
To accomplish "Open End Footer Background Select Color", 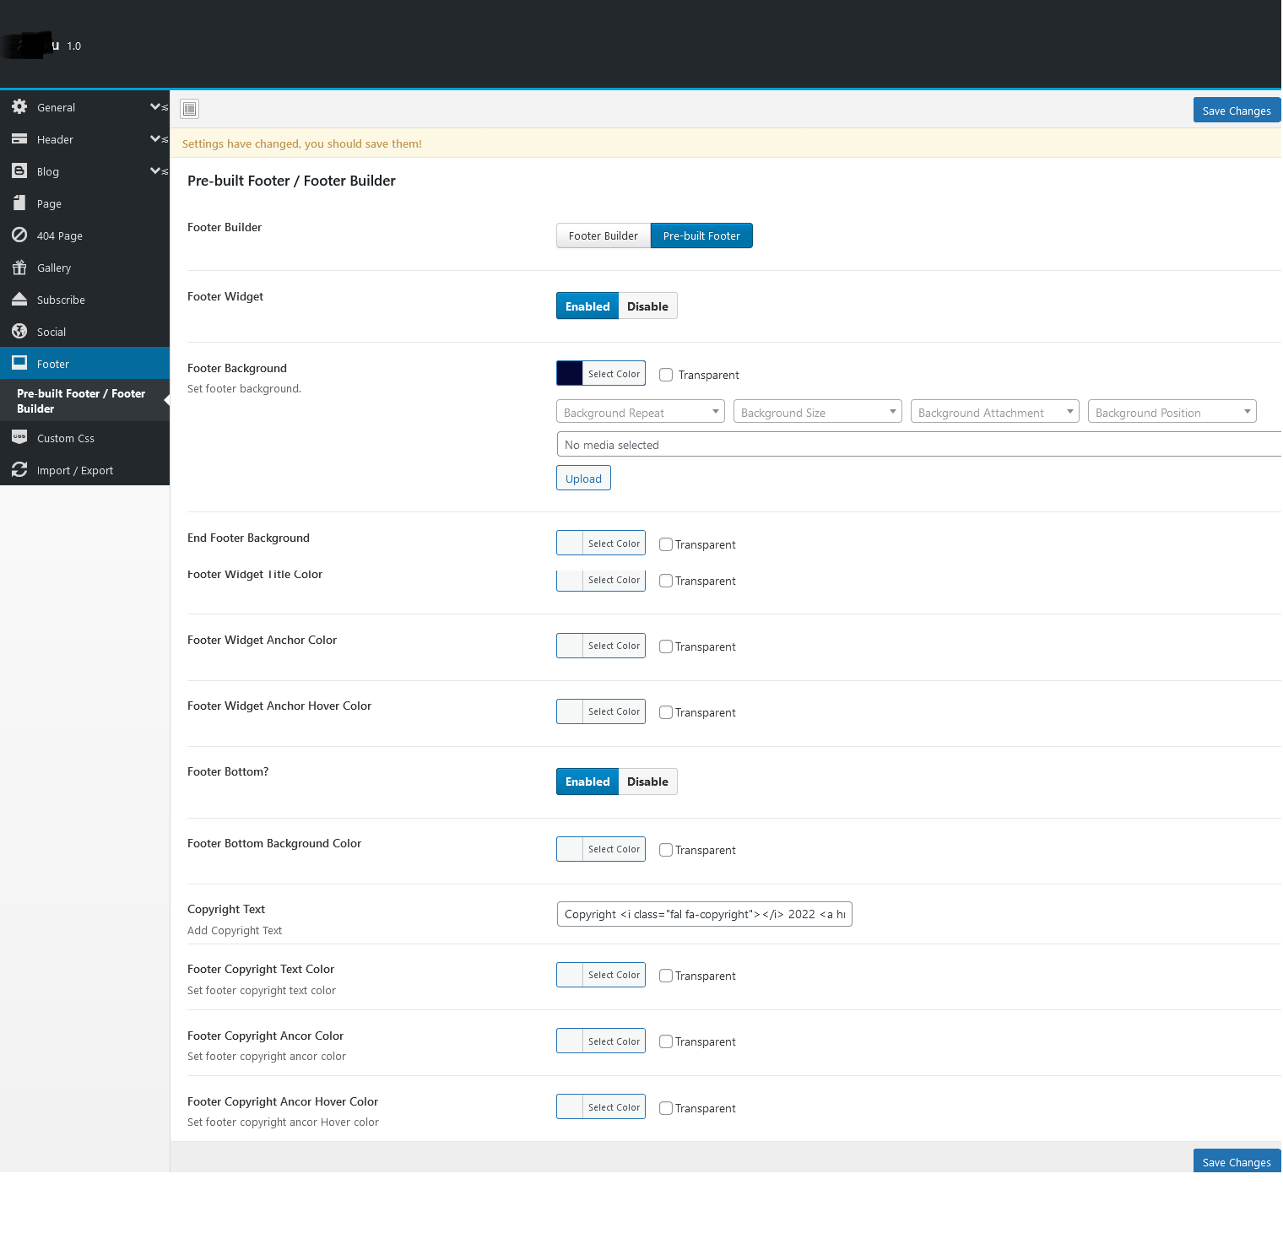I will (x=601, y=543).
